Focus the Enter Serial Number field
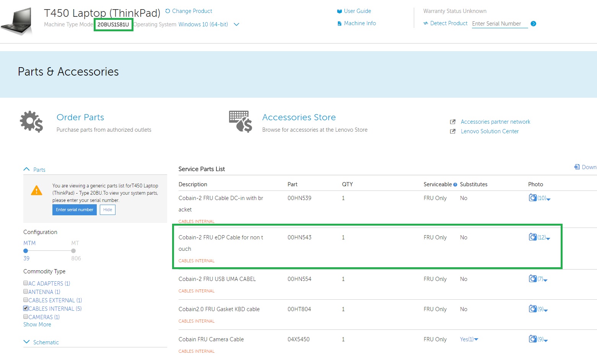The image size is (597, 360). [500, 24]
